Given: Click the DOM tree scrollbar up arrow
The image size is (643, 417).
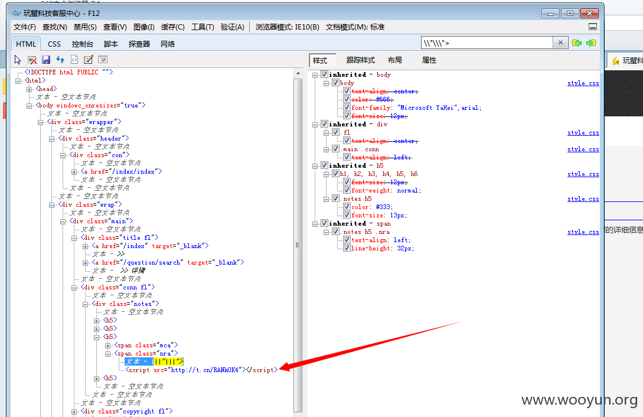Looking at the screenshot, I should [298, 73].
